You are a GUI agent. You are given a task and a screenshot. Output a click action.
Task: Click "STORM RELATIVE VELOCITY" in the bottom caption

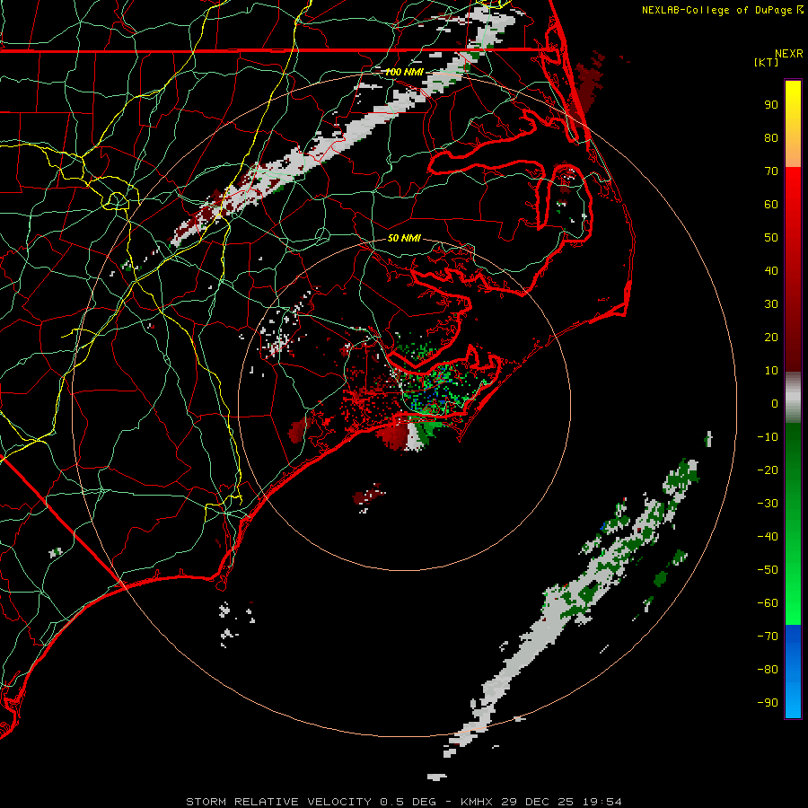pos(278,802)
